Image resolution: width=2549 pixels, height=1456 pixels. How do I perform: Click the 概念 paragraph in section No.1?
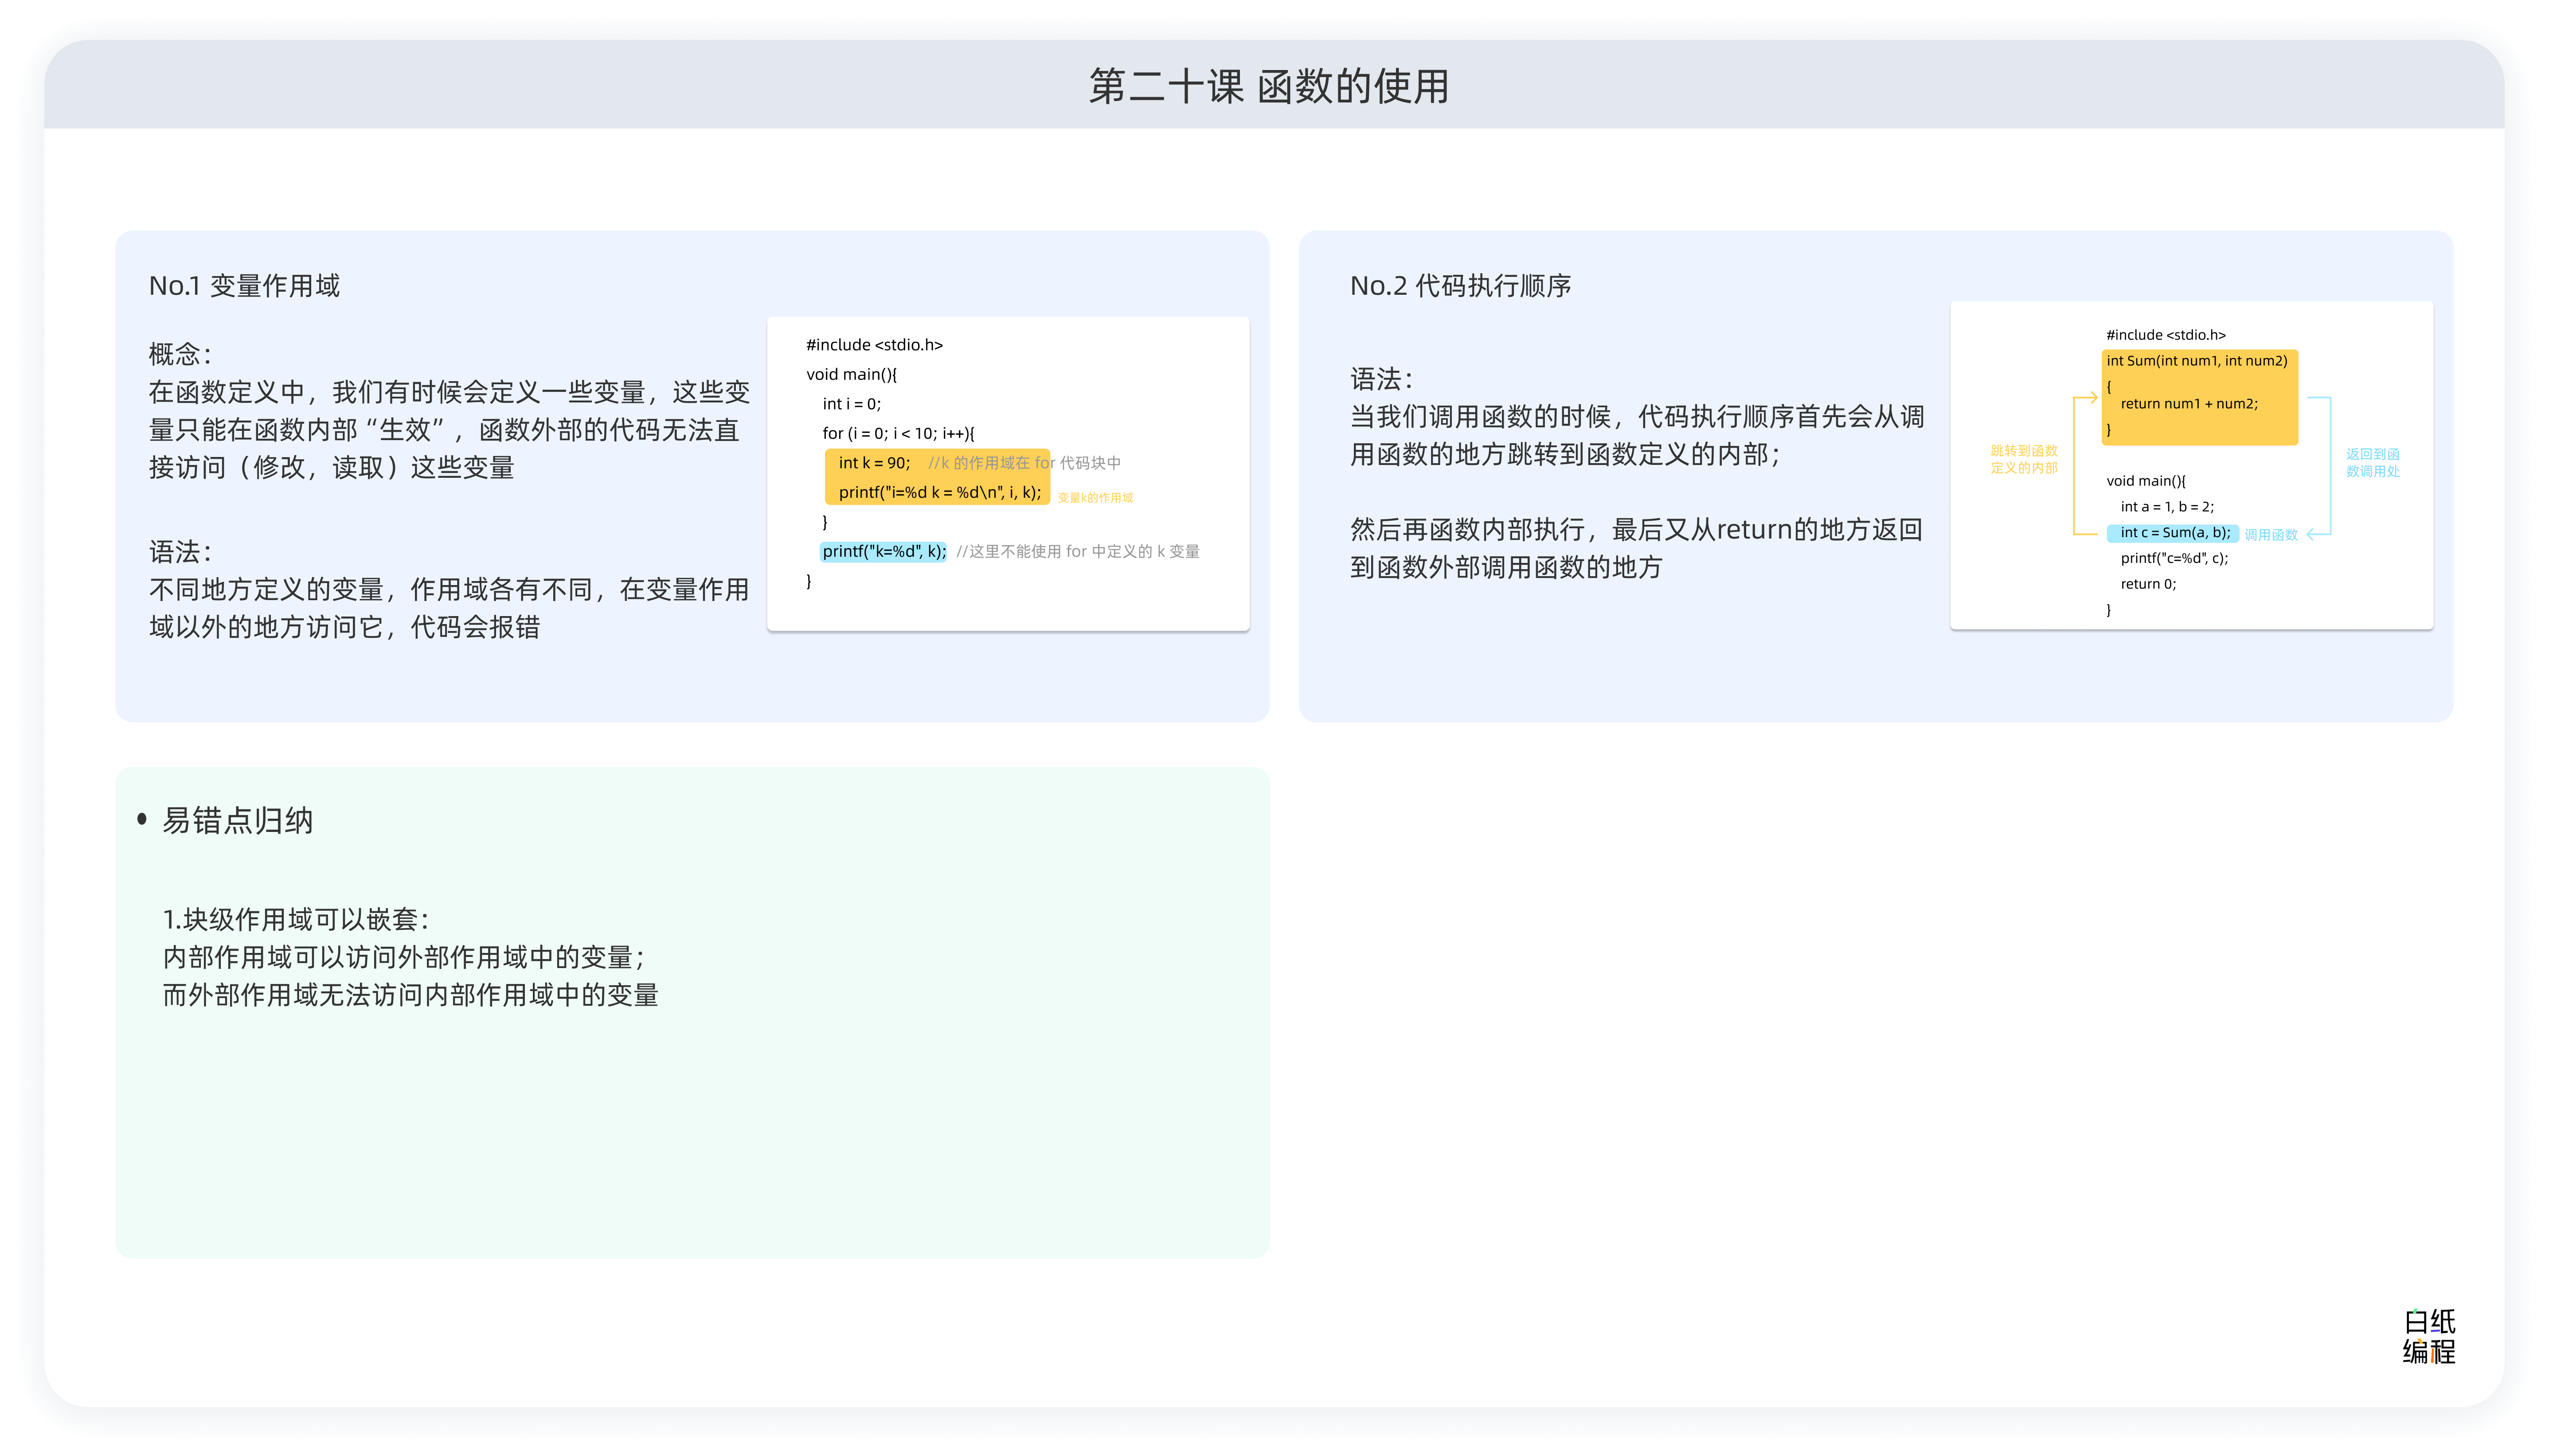(x=448, y=411)
